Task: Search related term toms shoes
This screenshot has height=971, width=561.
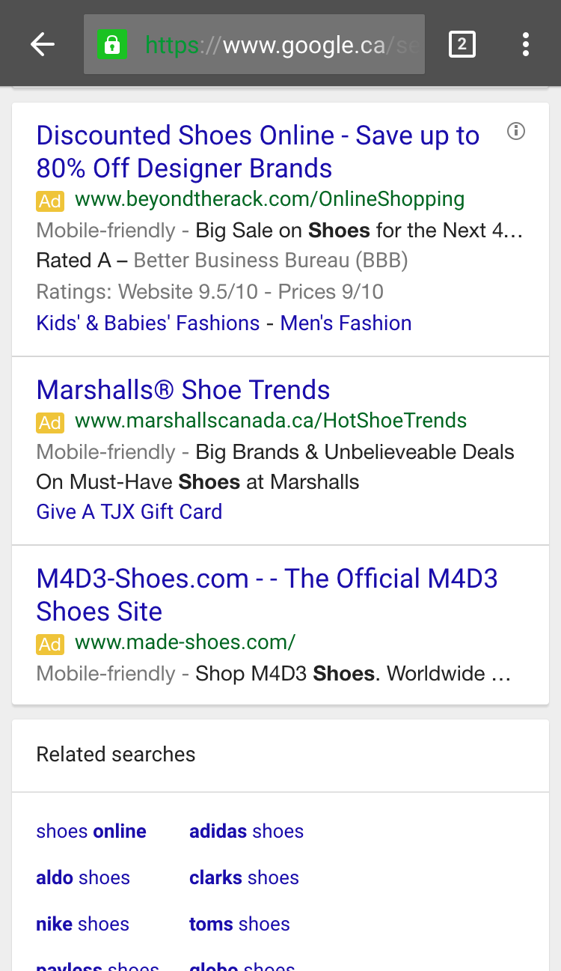Action: 239,924
